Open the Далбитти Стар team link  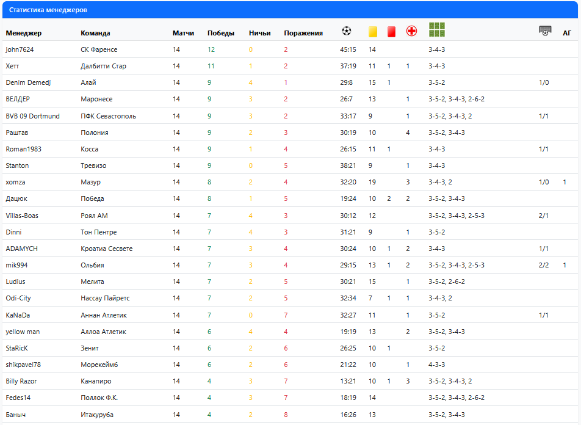[103, 66]
